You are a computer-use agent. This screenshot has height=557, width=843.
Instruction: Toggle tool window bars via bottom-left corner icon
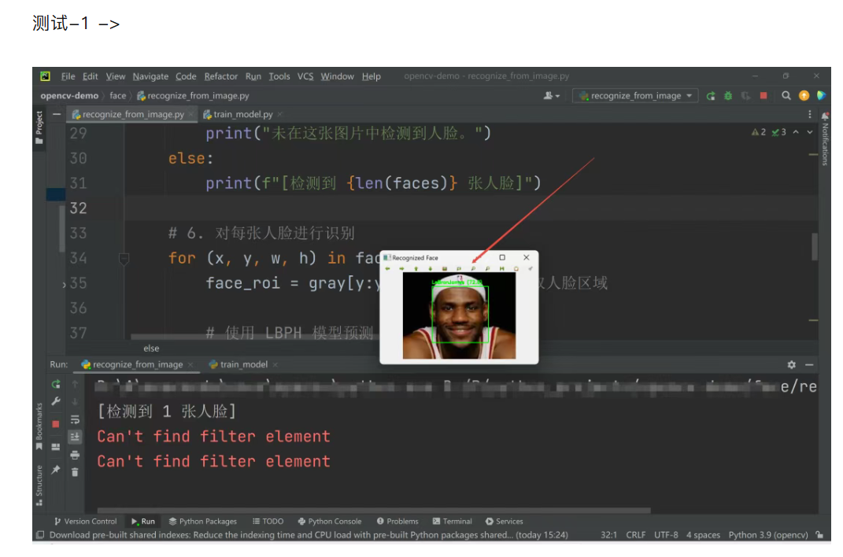click(x=40, y=535)
